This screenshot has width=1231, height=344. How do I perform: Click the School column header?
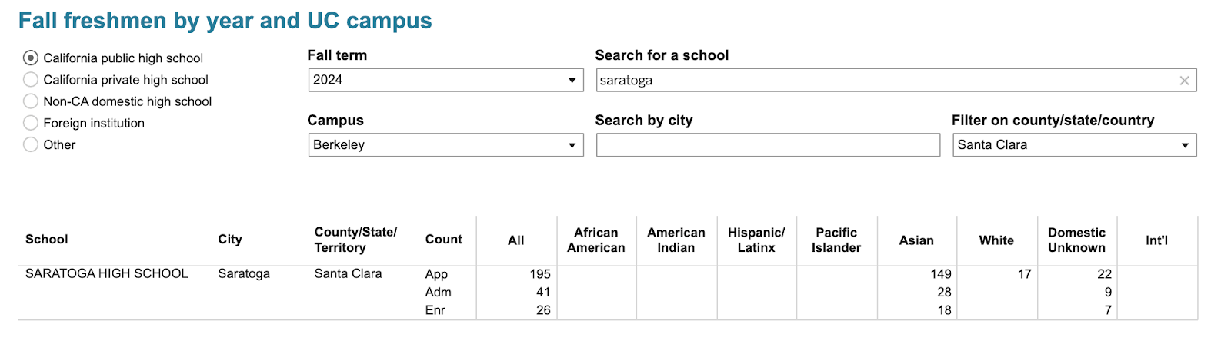(47, 240)
